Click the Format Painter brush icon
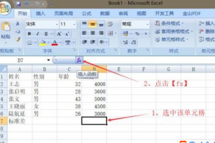Image resolution: width=215 pixels, height=143 pixels. click(x=18, y=40)
